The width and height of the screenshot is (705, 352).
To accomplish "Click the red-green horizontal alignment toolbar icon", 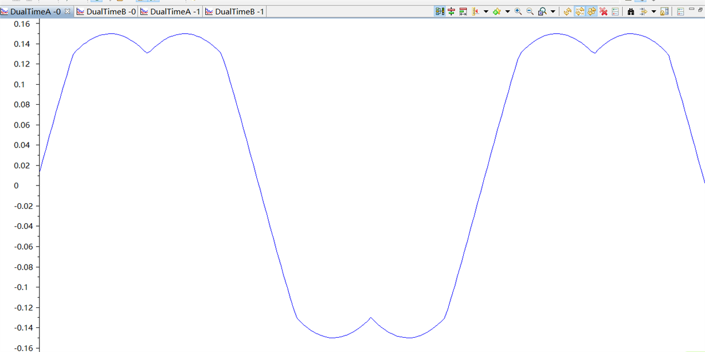I will pyautogui.click(x=451, y=11).
